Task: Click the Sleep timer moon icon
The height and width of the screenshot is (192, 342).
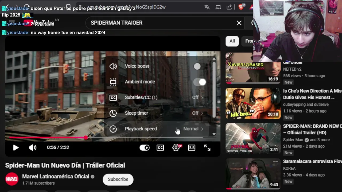Action: pos(113,113)
